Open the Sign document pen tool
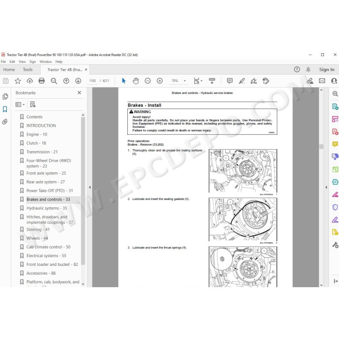The width and height of the screenshot is (339, 339). [254, 81]
